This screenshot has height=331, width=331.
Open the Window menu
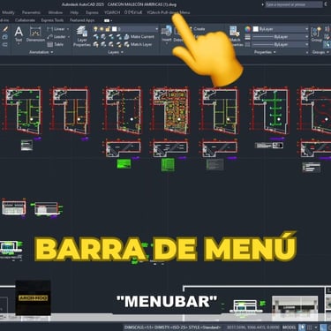56,12
